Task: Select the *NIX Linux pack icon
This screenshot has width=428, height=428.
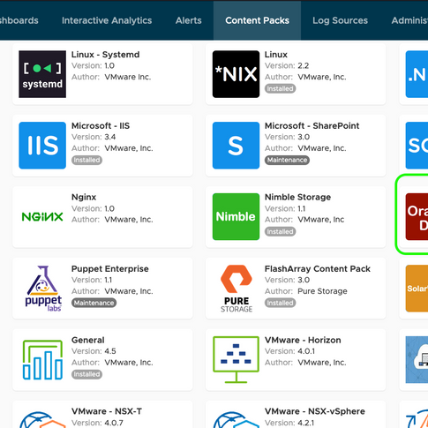Action: [236, 74]
